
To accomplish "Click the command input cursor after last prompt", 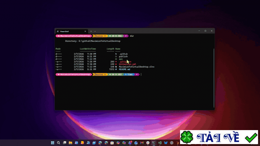I will [141, 75].
